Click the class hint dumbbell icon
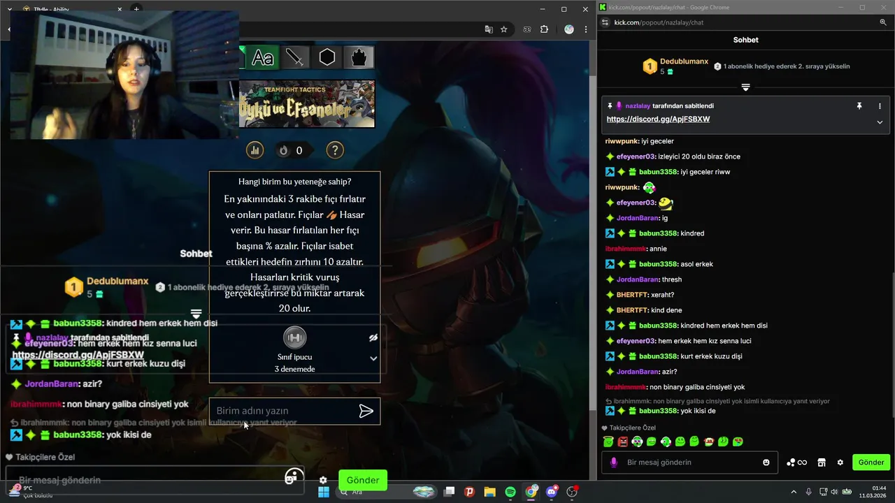 pos(294,338)
